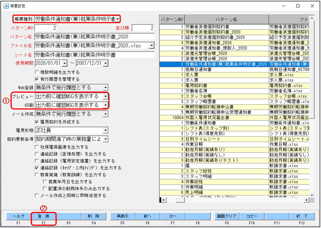Viewport: 321px width, 228px height.
Task: Click the パターン名 input field
Action: 94,37
